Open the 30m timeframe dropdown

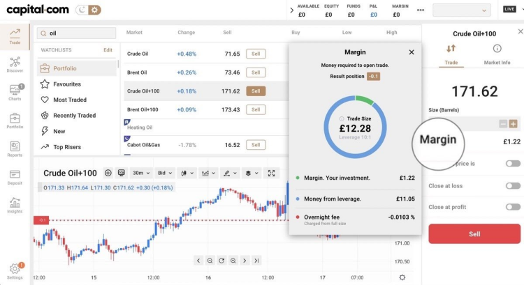click(x=142, y=173)
